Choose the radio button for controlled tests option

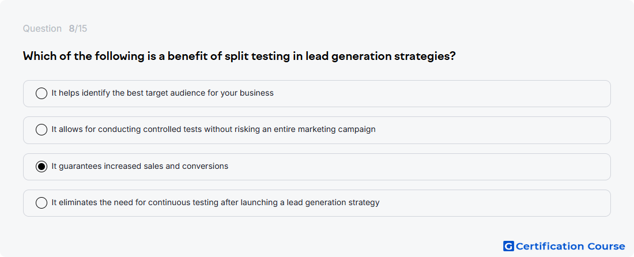tap(41, 130)
